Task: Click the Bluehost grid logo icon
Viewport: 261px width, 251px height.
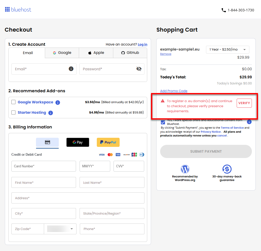Action: pos(7,9)
